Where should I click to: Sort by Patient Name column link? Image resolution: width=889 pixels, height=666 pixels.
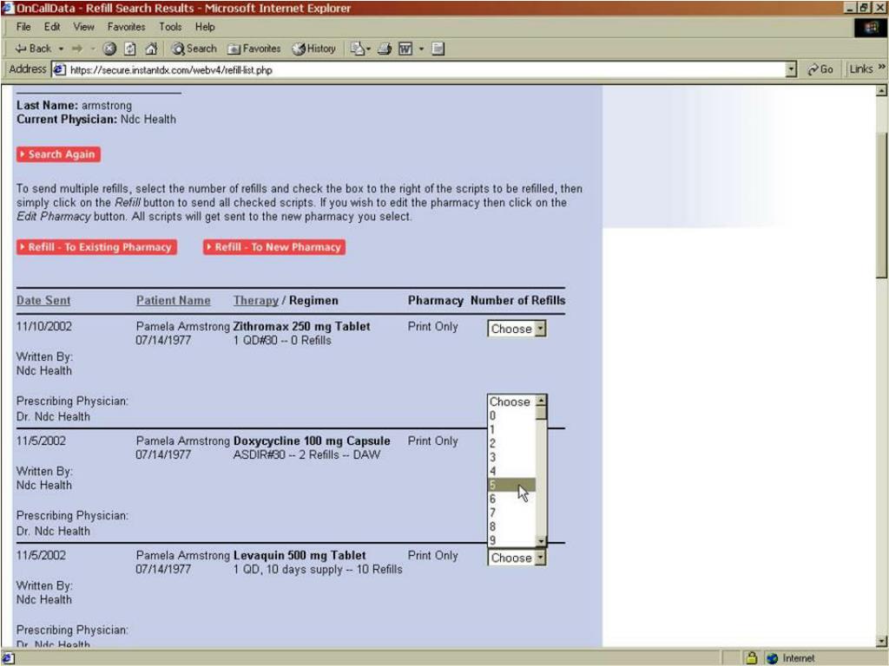point(174,301)
